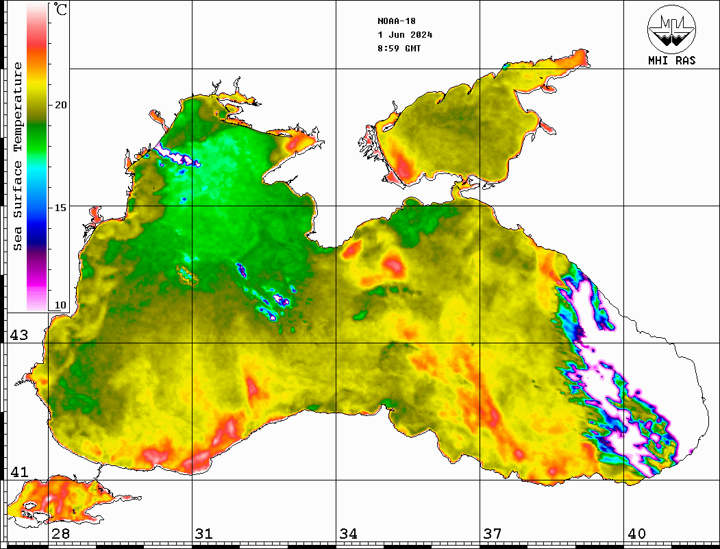Screen dimensions: 720x549
Task: Click longitude label '40'
Action: 636,534
